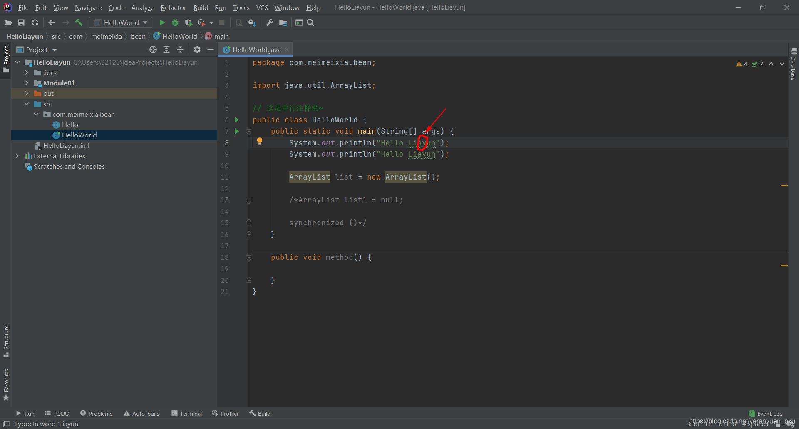Click the Save All toolbar icon
Viewport: 799px width, 429px height.
coord(21,22)
